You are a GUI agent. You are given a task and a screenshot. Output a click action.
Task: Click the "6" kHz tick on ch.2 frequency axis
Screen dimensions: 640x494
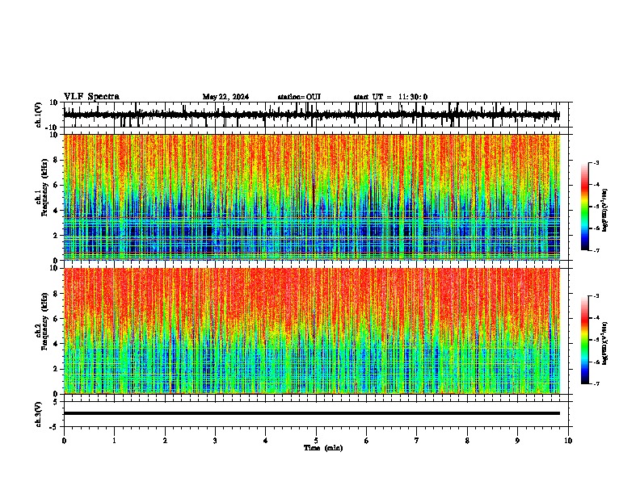[x=57, y=318]
